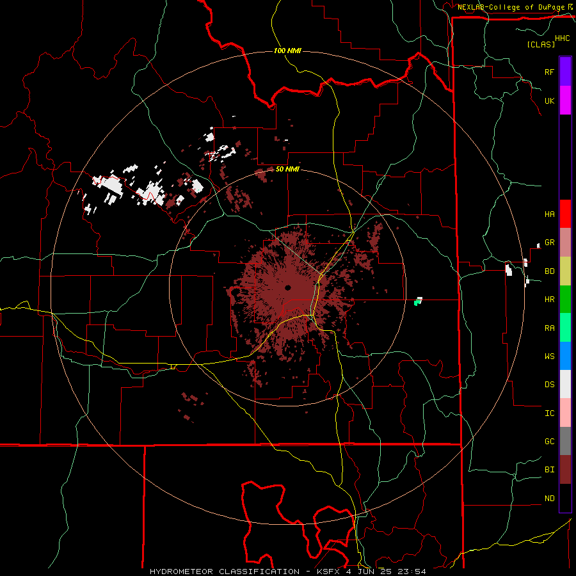This screenshot has width=576, height=576.
Task: Select the GC legend label
Action: [549, 442]
